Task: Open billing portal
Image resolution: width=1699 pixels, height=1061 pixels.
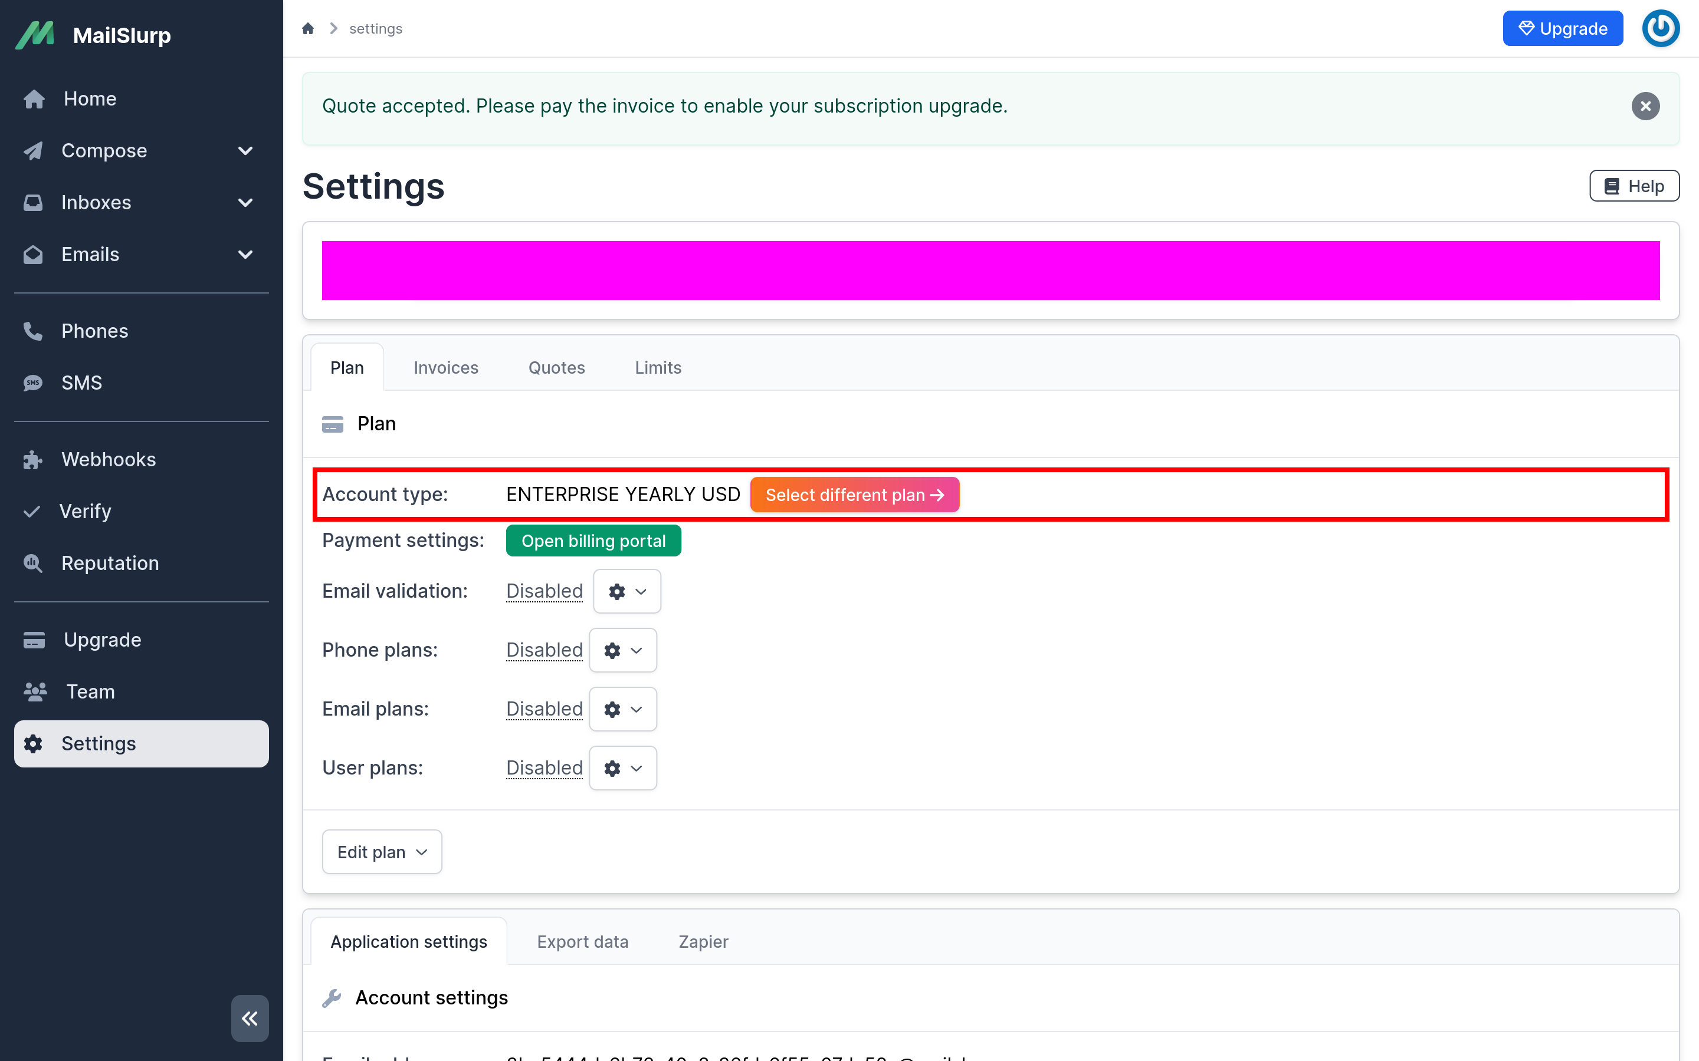Action: [x=593, y=541]
